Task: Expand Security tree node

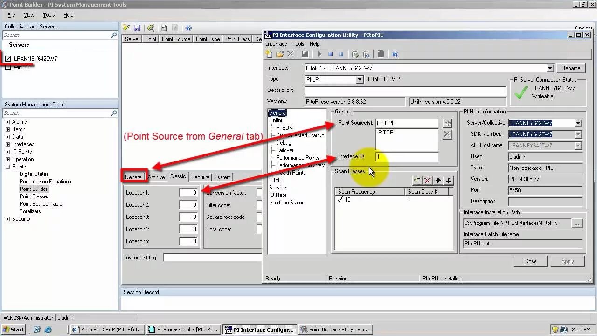Action: pyautogui.click(x=7, y=219)
